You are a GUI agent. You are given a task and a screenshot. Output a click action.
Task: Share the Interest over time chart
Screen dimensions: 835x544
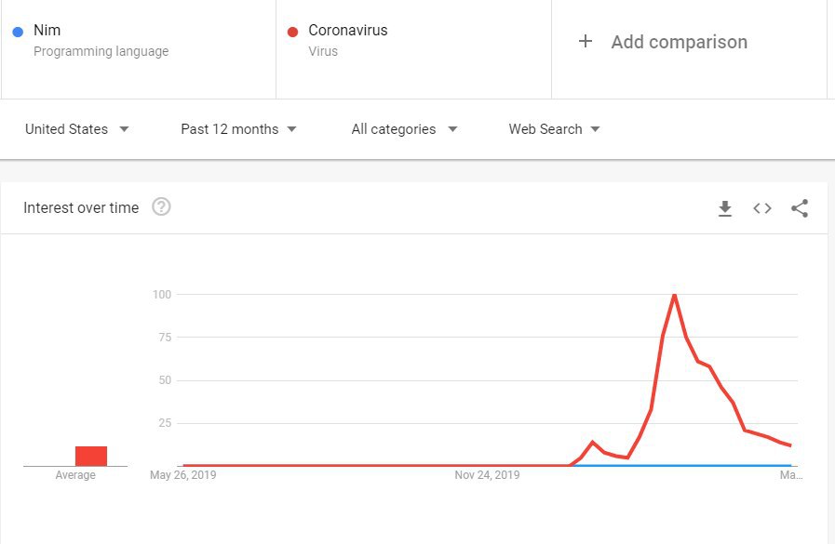point(800,208)
